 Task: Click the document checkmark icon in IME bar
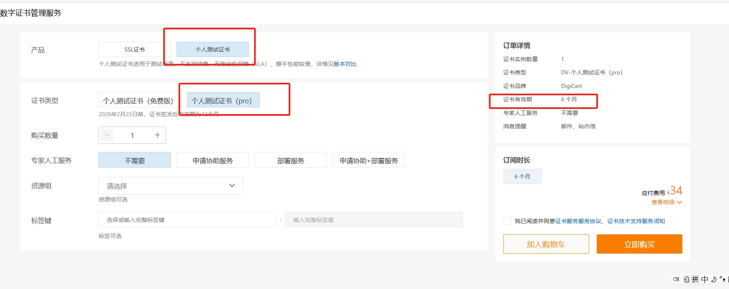(686, 279)
